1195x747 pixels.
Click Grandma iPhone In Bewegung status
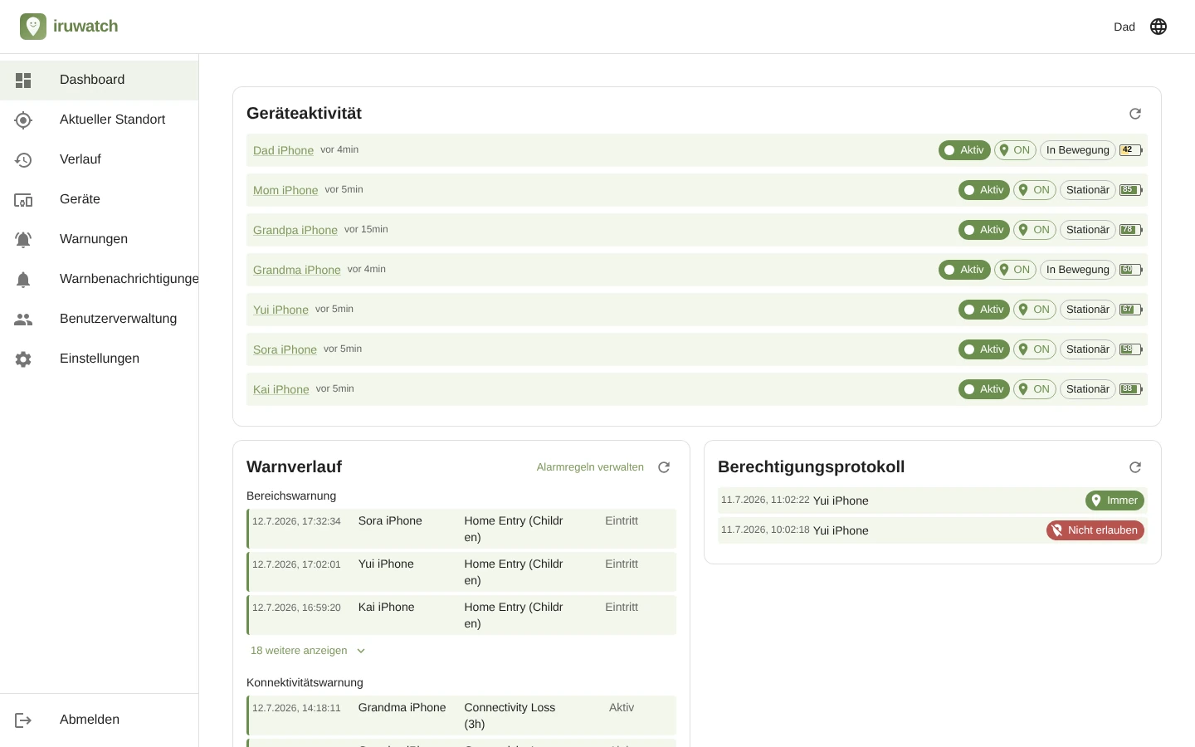pos(1077,270)
